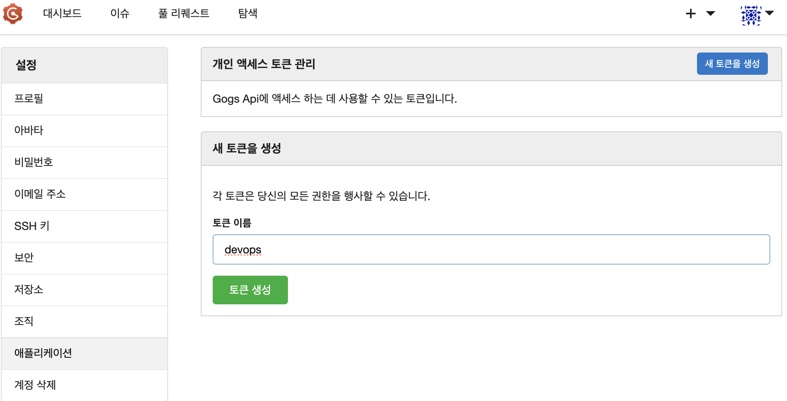The height and width of the screenshot is (401, 787).
Task: Open the user avatar menu
Action: tap(751, 15)
